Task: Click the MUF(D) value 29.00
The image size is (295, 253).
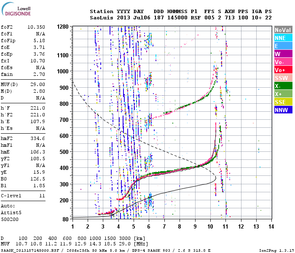Action: tap(38, 84)
